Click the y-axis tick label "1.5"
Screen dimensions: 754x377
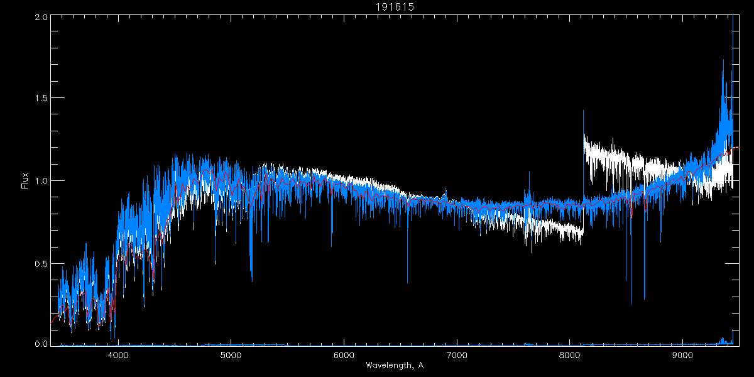pyautogui.click(x=40, y=98)
